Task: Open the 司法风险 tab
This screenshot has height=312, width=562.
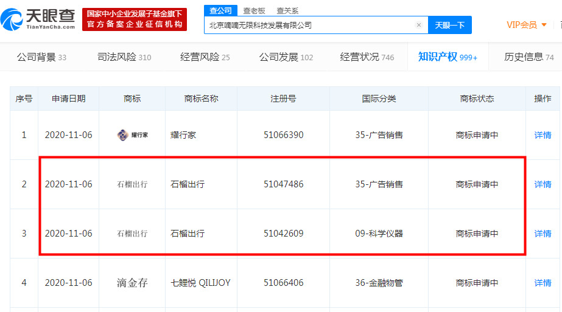Action: [124, 57]
